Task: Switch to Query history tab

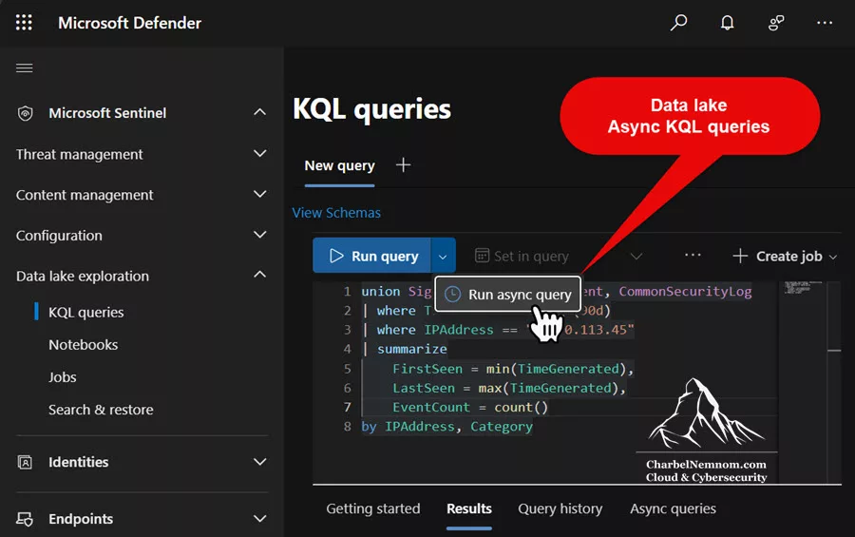Action: pyautogui.click(x=560, y=508)
